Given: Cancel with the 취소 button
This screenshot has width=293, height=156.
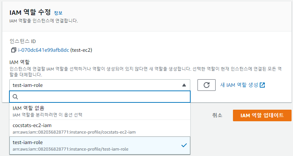Looking at the screenshot, I should tap(217, 115).
